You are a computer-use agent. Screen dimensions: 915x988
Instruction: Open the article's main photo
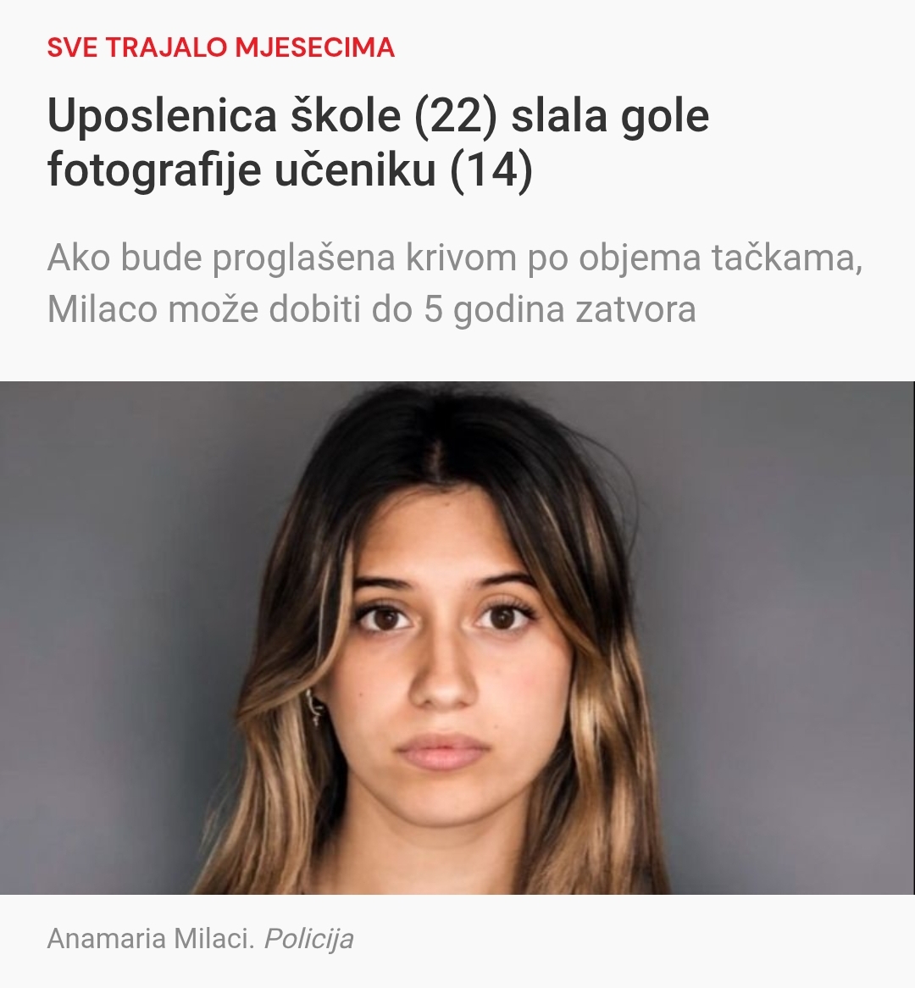click(457, 638)
